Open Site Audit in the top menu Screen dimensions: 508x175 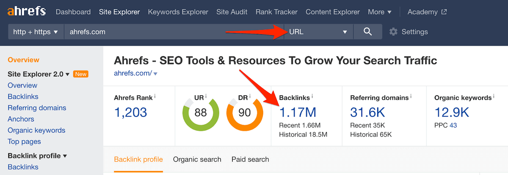[x=232, y=12]
